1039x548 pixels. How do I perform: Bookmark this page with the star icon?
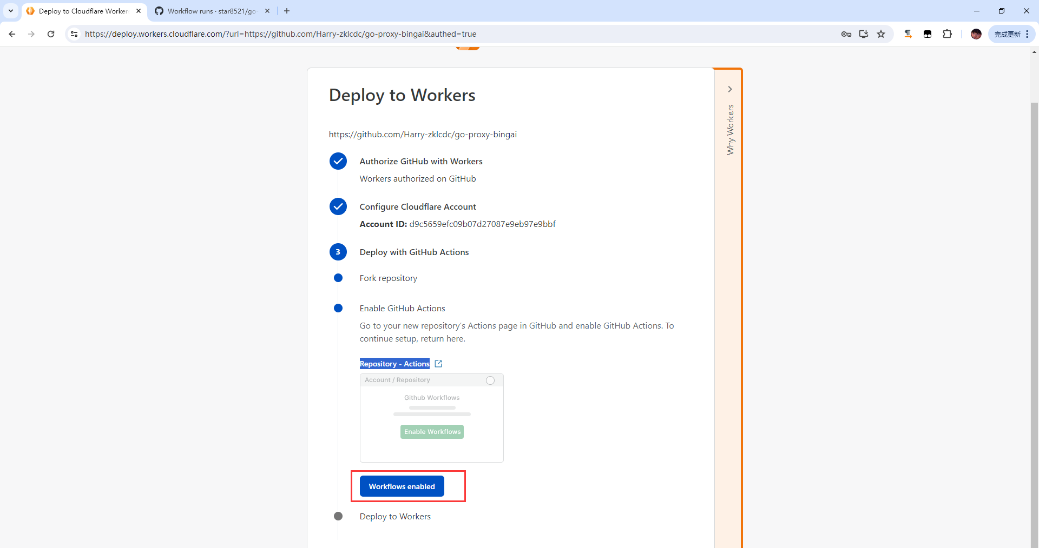[881, 34]
